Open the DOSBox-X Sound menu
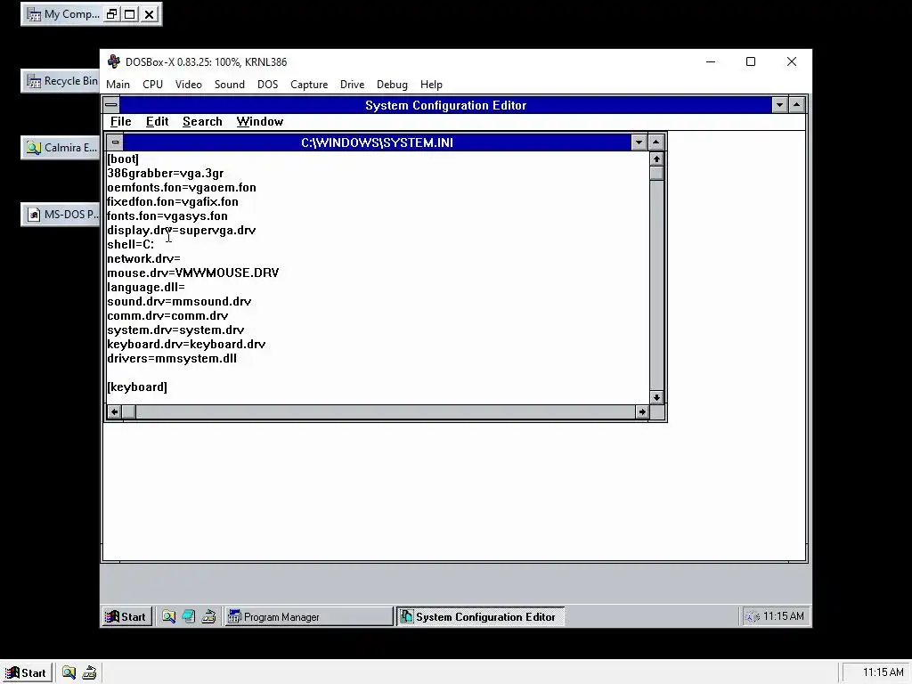The image size is (912, 684). 230,85
